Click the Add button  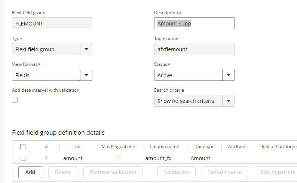pos(30,172)
